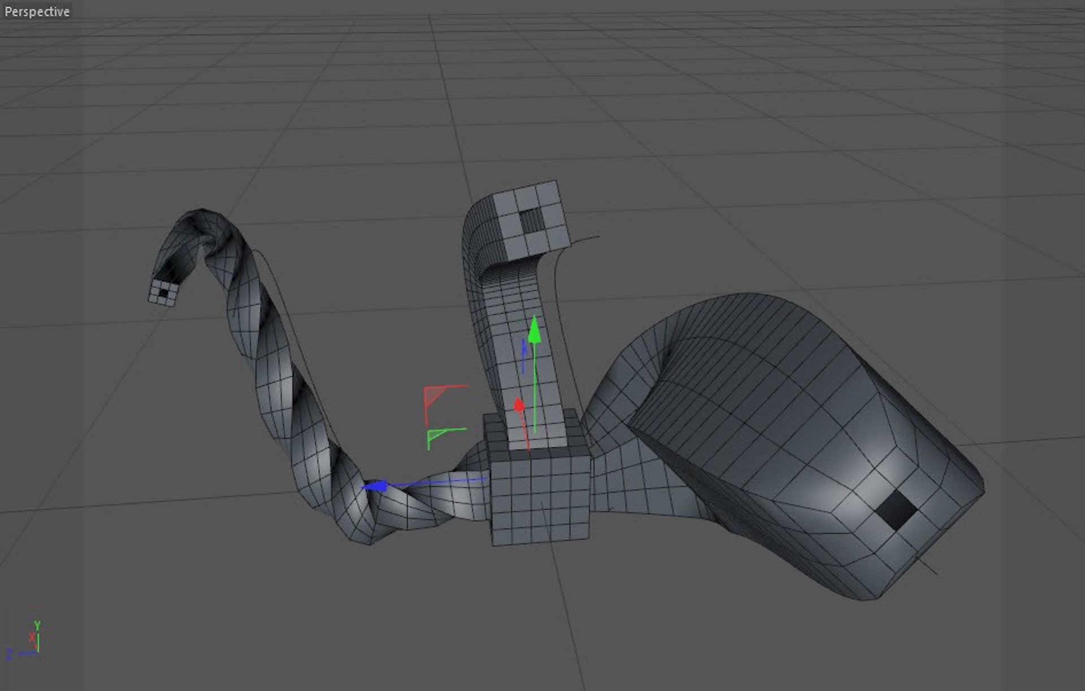
Task: Click the X label on world axis indicator
Action: click(32, 638)
